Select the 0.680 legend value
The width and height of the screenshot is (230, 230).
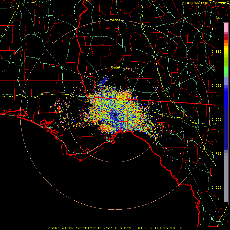tap(216, 97)
